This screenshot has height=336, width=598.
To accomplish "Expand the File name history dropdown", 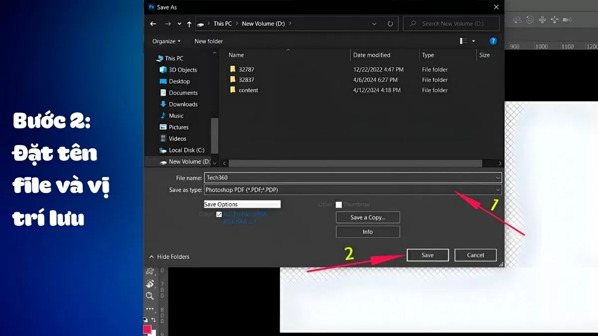I will pyautogui.click(x=498, y=178).
